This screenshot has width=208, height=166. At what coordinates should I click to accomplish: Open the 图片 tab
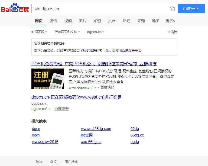pyautogui.click(x=83, y=21)
